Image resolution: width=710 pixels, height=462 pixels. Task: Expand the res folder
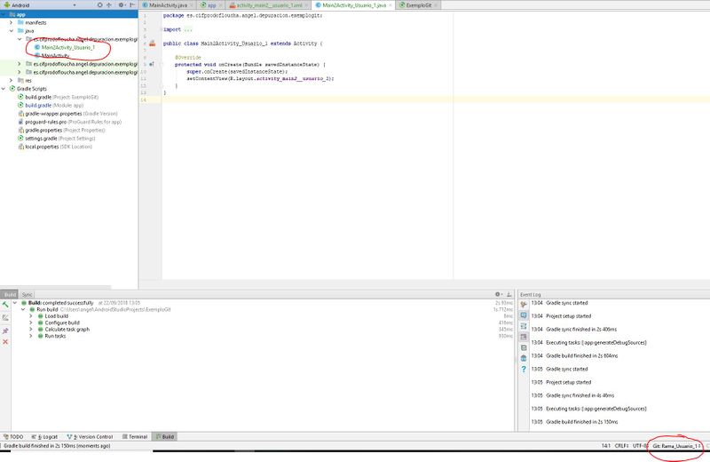[12, 80]
